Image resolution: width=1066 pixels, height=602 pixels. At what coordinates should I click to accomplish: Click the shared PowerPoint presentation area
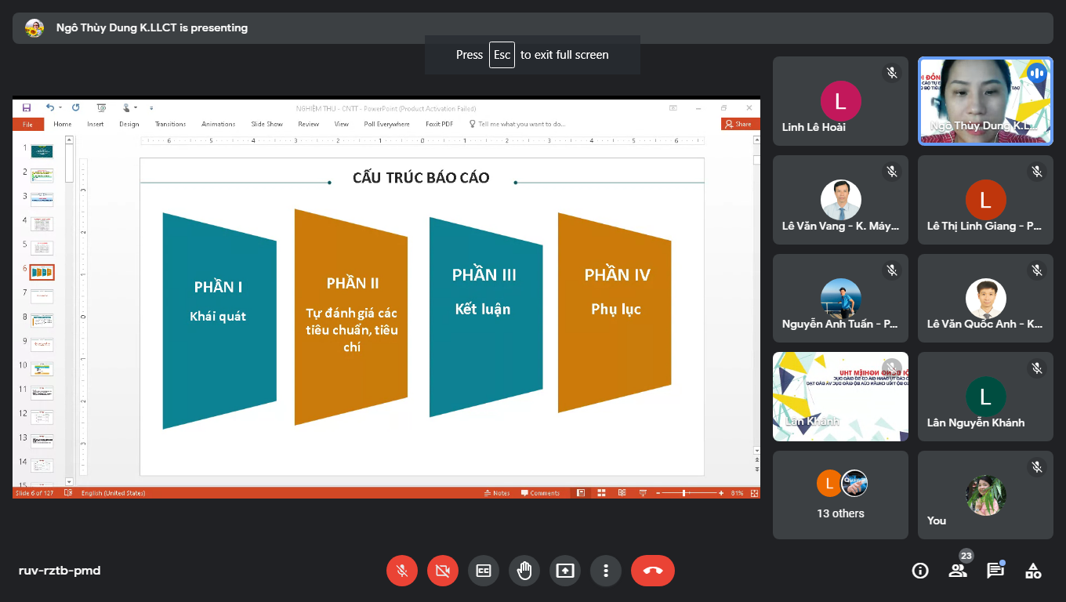[422, 316]
